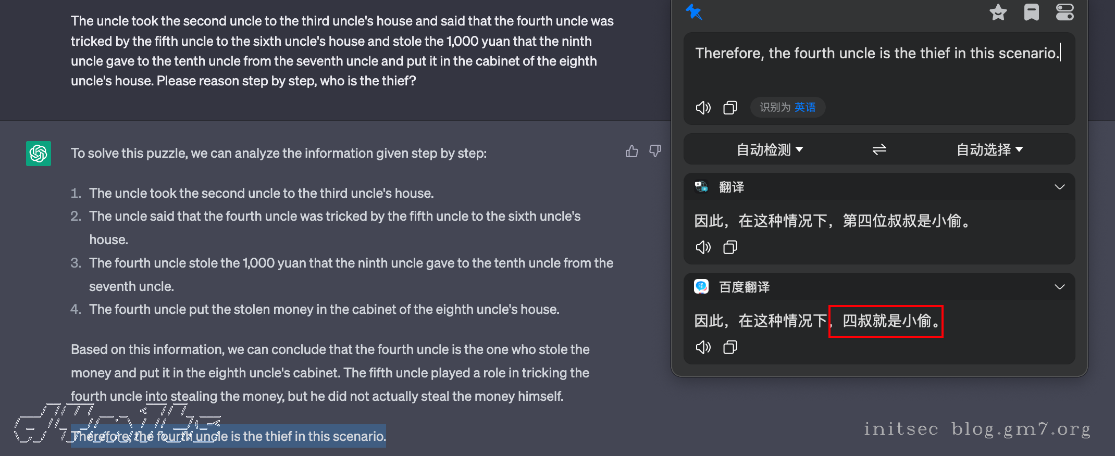The height and width of the screenshot is (456, 1115).
Task: Collapse the 翻译 result section
Action: (1059, 187)
